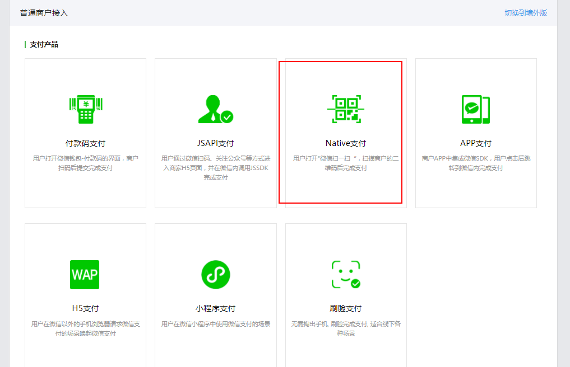Click the 刷脸支付 face recognition icon

(x=345, y=275)
